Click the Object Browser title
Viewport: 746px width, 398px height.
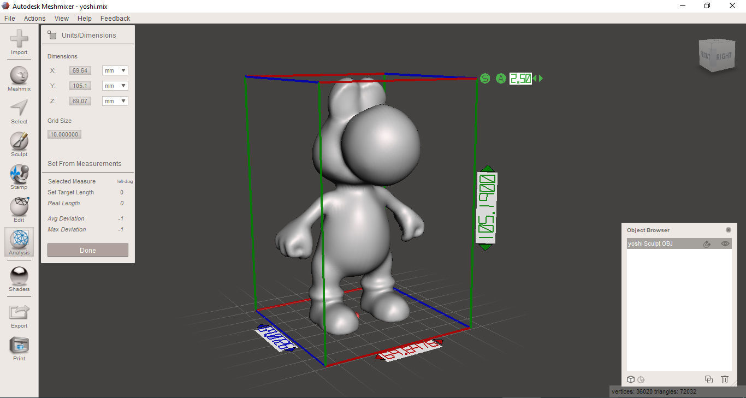pos(648,230)
